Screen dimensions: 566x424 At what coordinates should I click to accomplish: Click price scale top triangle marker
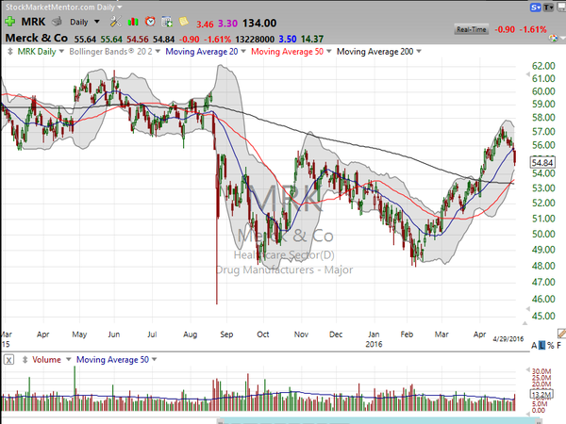click(527, 74)
